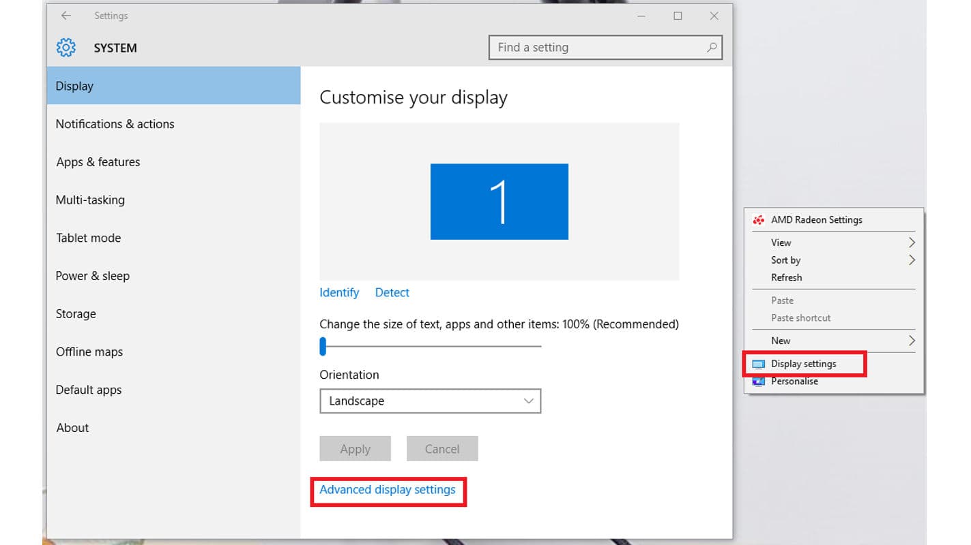Expand the Sort by submenu arrow
The image size is (971, 545).
912,260
